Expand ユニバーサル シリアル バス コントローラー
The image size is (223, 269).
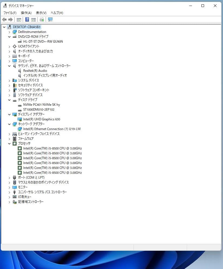[x=9, y=192]
